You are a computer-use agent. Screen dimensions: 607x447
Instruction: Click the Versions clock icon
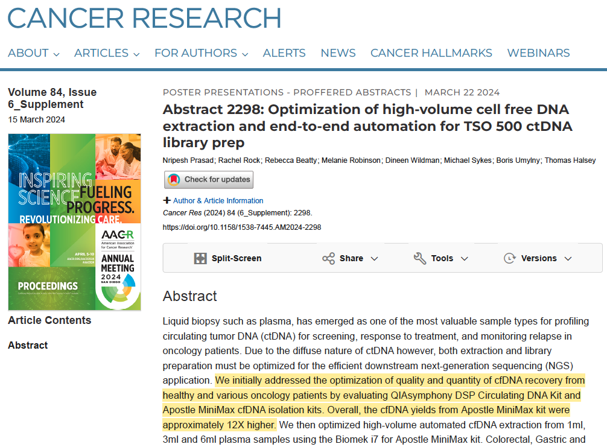click(x=510, y=258)
